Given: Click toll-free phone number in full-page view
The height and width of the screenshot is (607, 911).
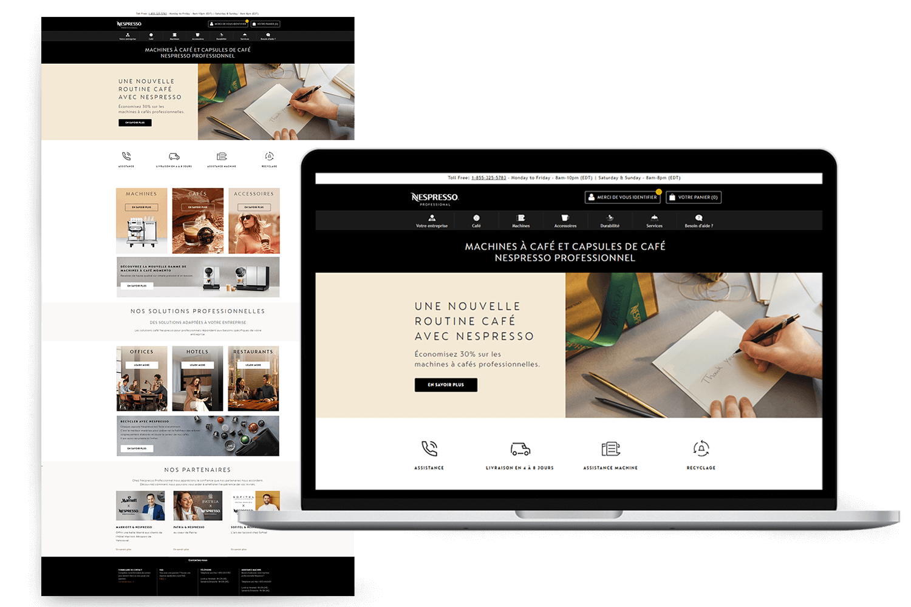Looking at the screenshot, I should (158, 13).
